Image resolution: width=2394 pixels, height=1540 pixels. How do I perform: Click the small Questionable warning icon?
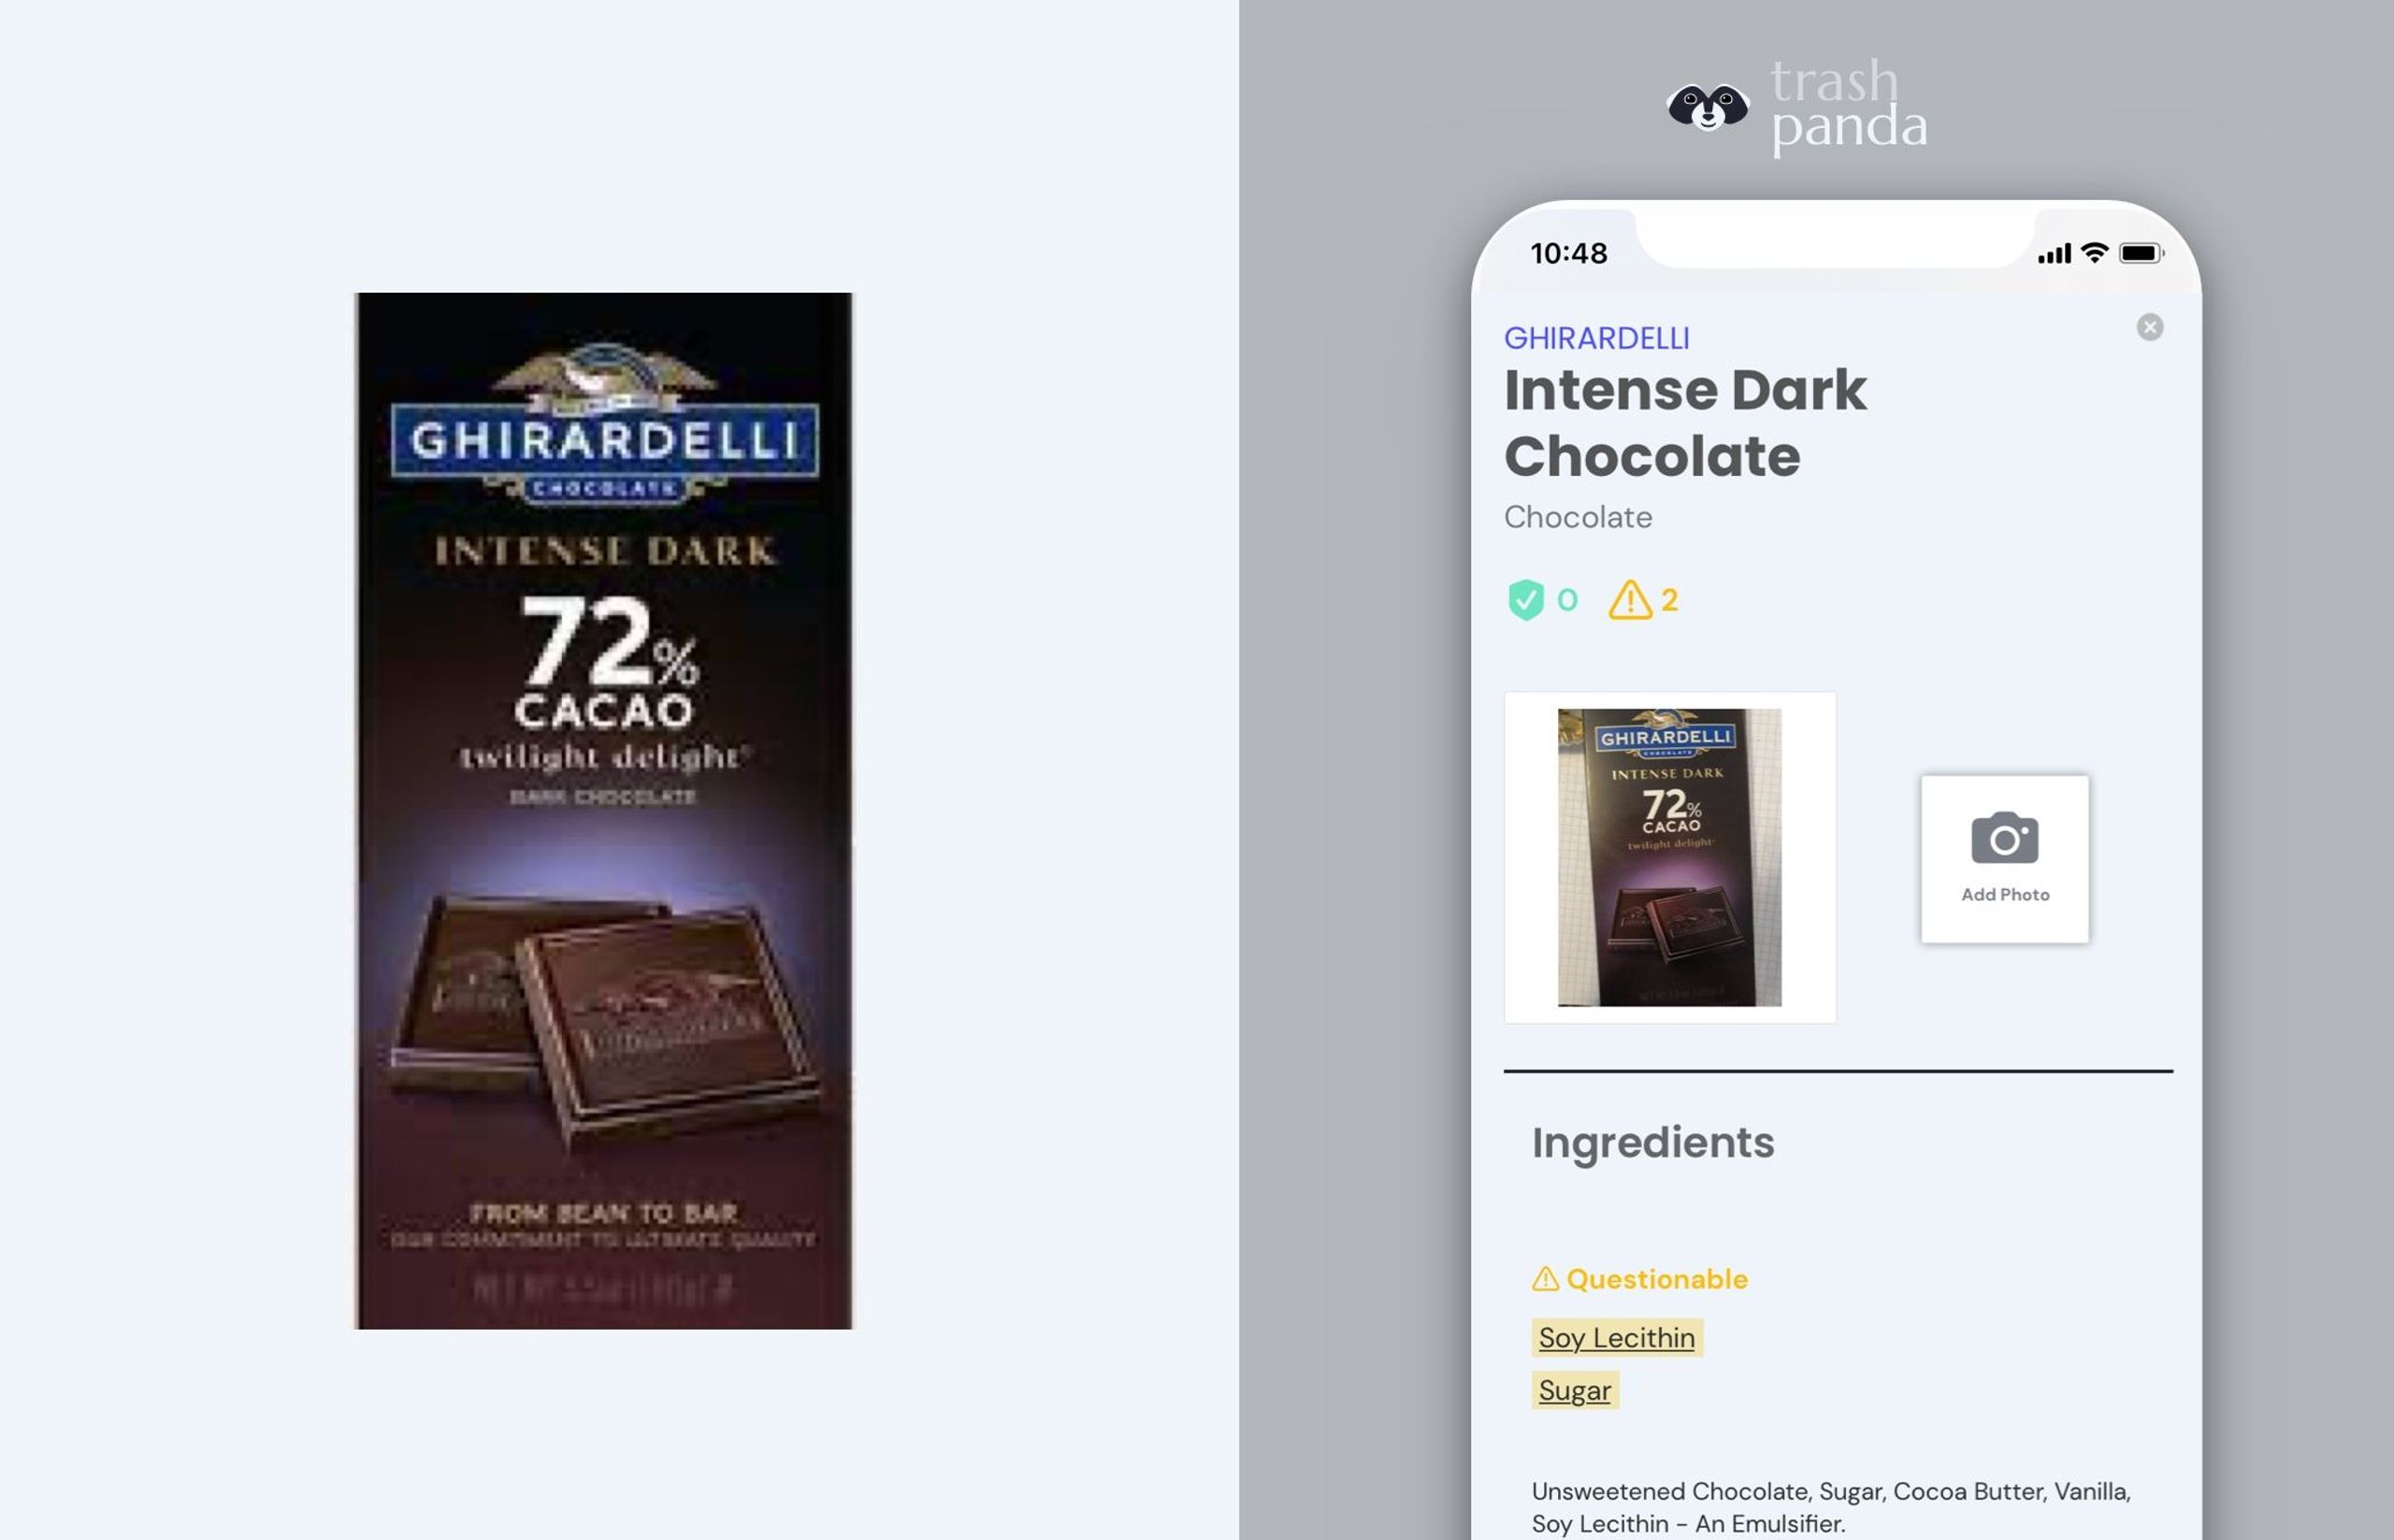click(x=1545, y=1279)
